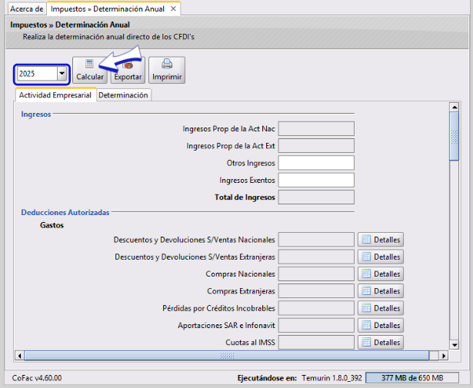Screen dimensions: 473x388
Task: Click the Aportaciones SAR e Infonavit amount field
Action: [x=316, y=326]
